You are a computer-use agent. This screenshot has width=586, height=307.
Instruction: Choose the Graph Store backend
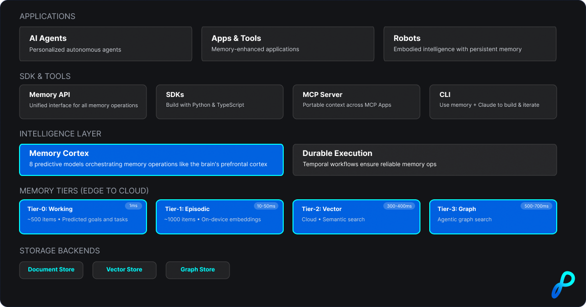coord(198,270)
